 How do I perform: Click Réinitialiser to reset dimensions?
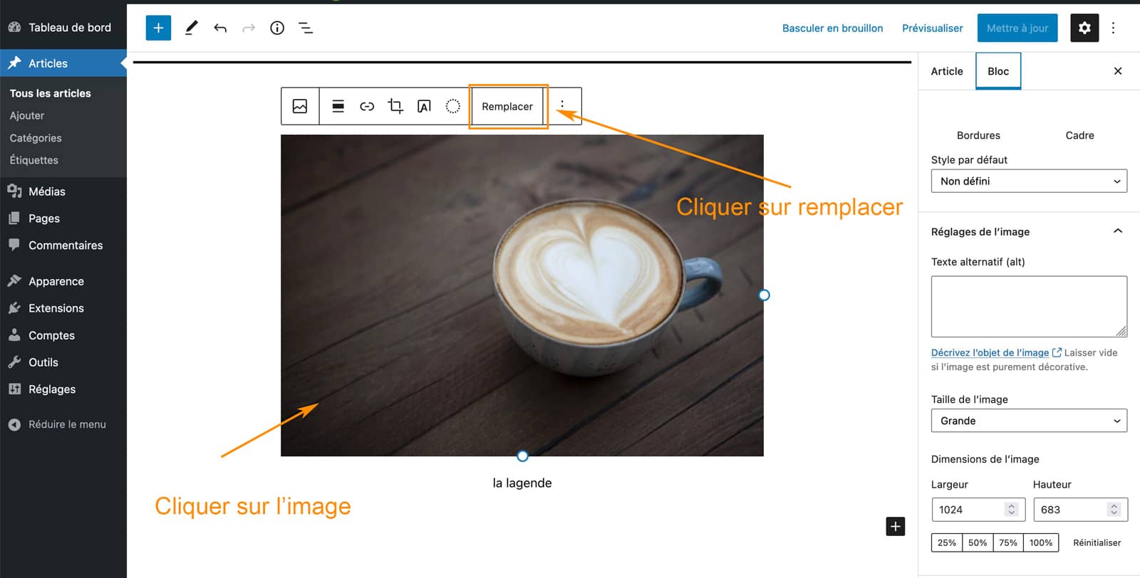(1097, 542)
